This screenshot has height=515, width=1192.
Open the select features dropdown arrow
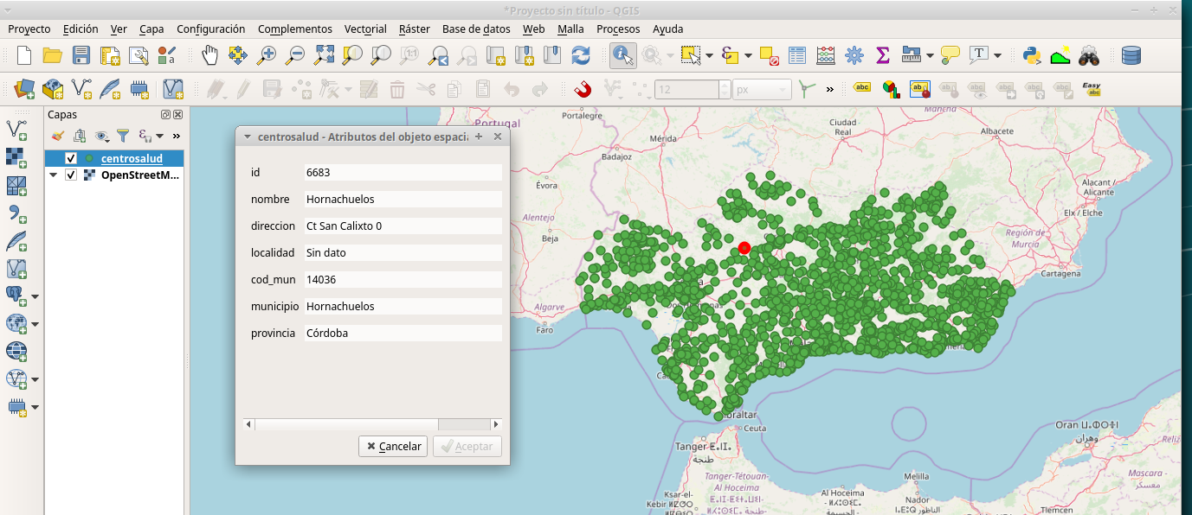click(708, 54)
